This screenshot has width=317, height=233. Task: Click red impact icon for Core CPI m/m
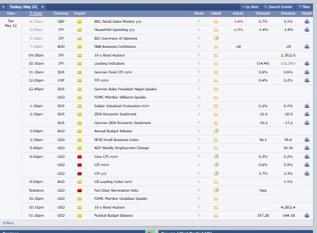click(79, 157)
